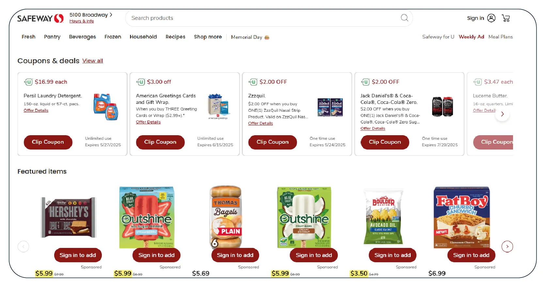Go back in featured items carousel

click(23, 247)
